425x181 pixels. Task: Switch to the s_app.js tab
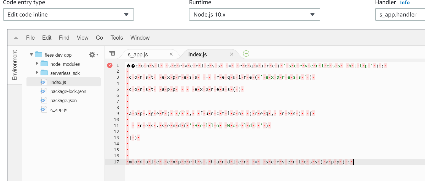[x=138, y=54]
